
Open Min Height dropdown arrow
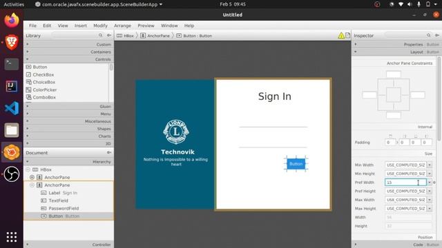tap(430, 174)
